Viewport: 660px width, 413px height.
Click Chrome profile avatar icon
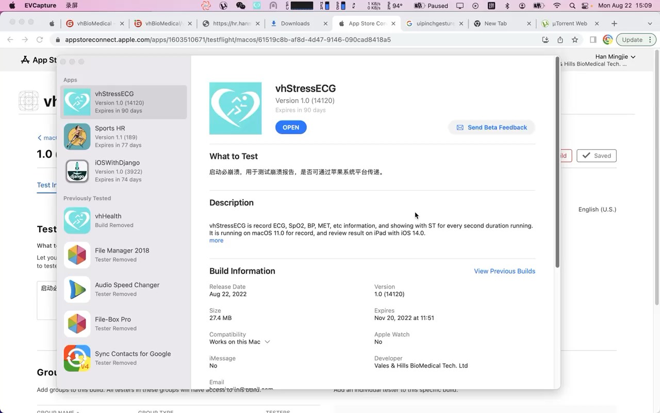pyautogui.click(x=608, y=40)
